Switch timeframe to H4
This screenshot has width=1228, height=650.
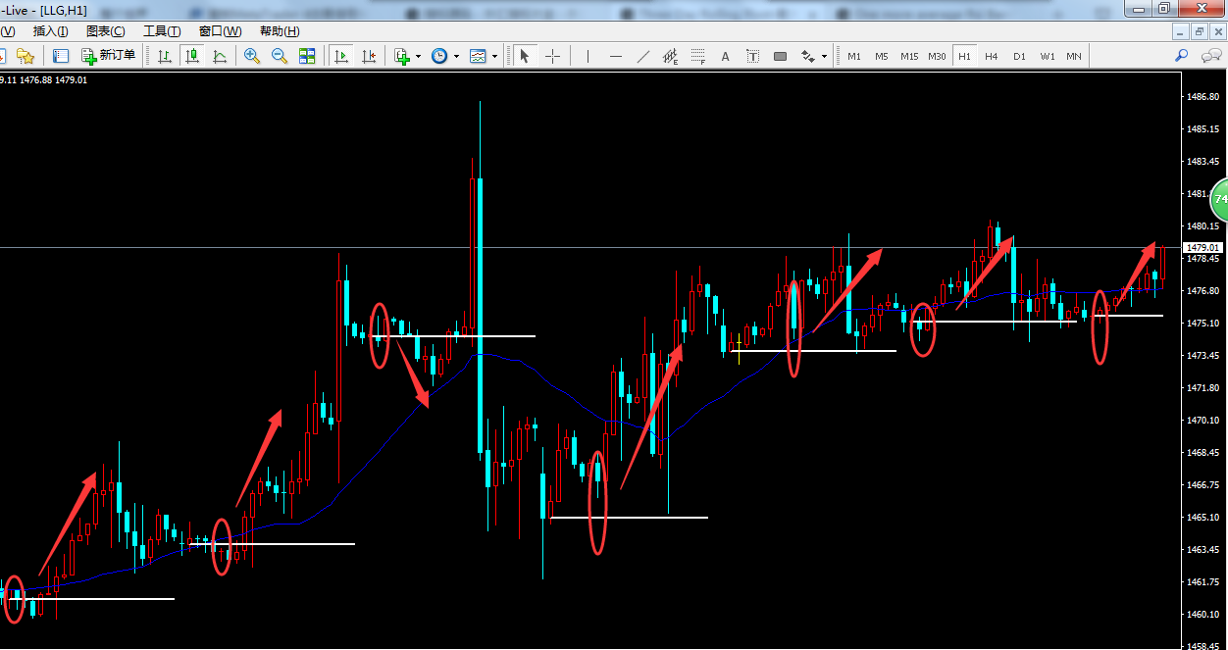pyautogui.click(x=992, y=56)
